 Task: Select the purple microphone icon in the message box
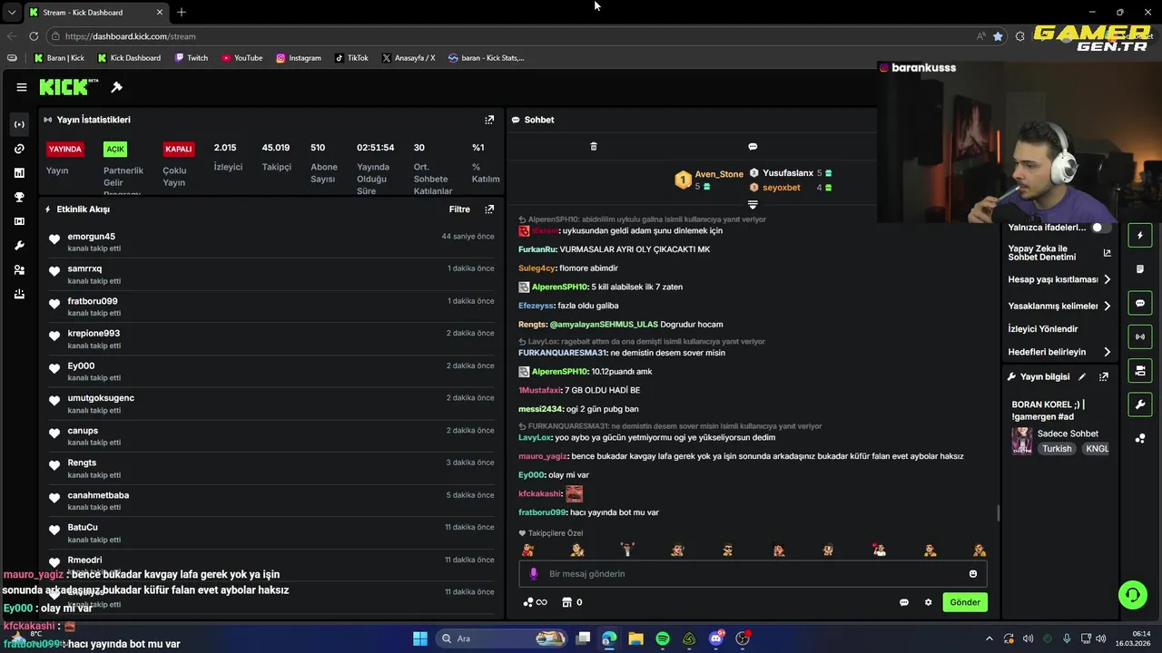click(534, 574)
